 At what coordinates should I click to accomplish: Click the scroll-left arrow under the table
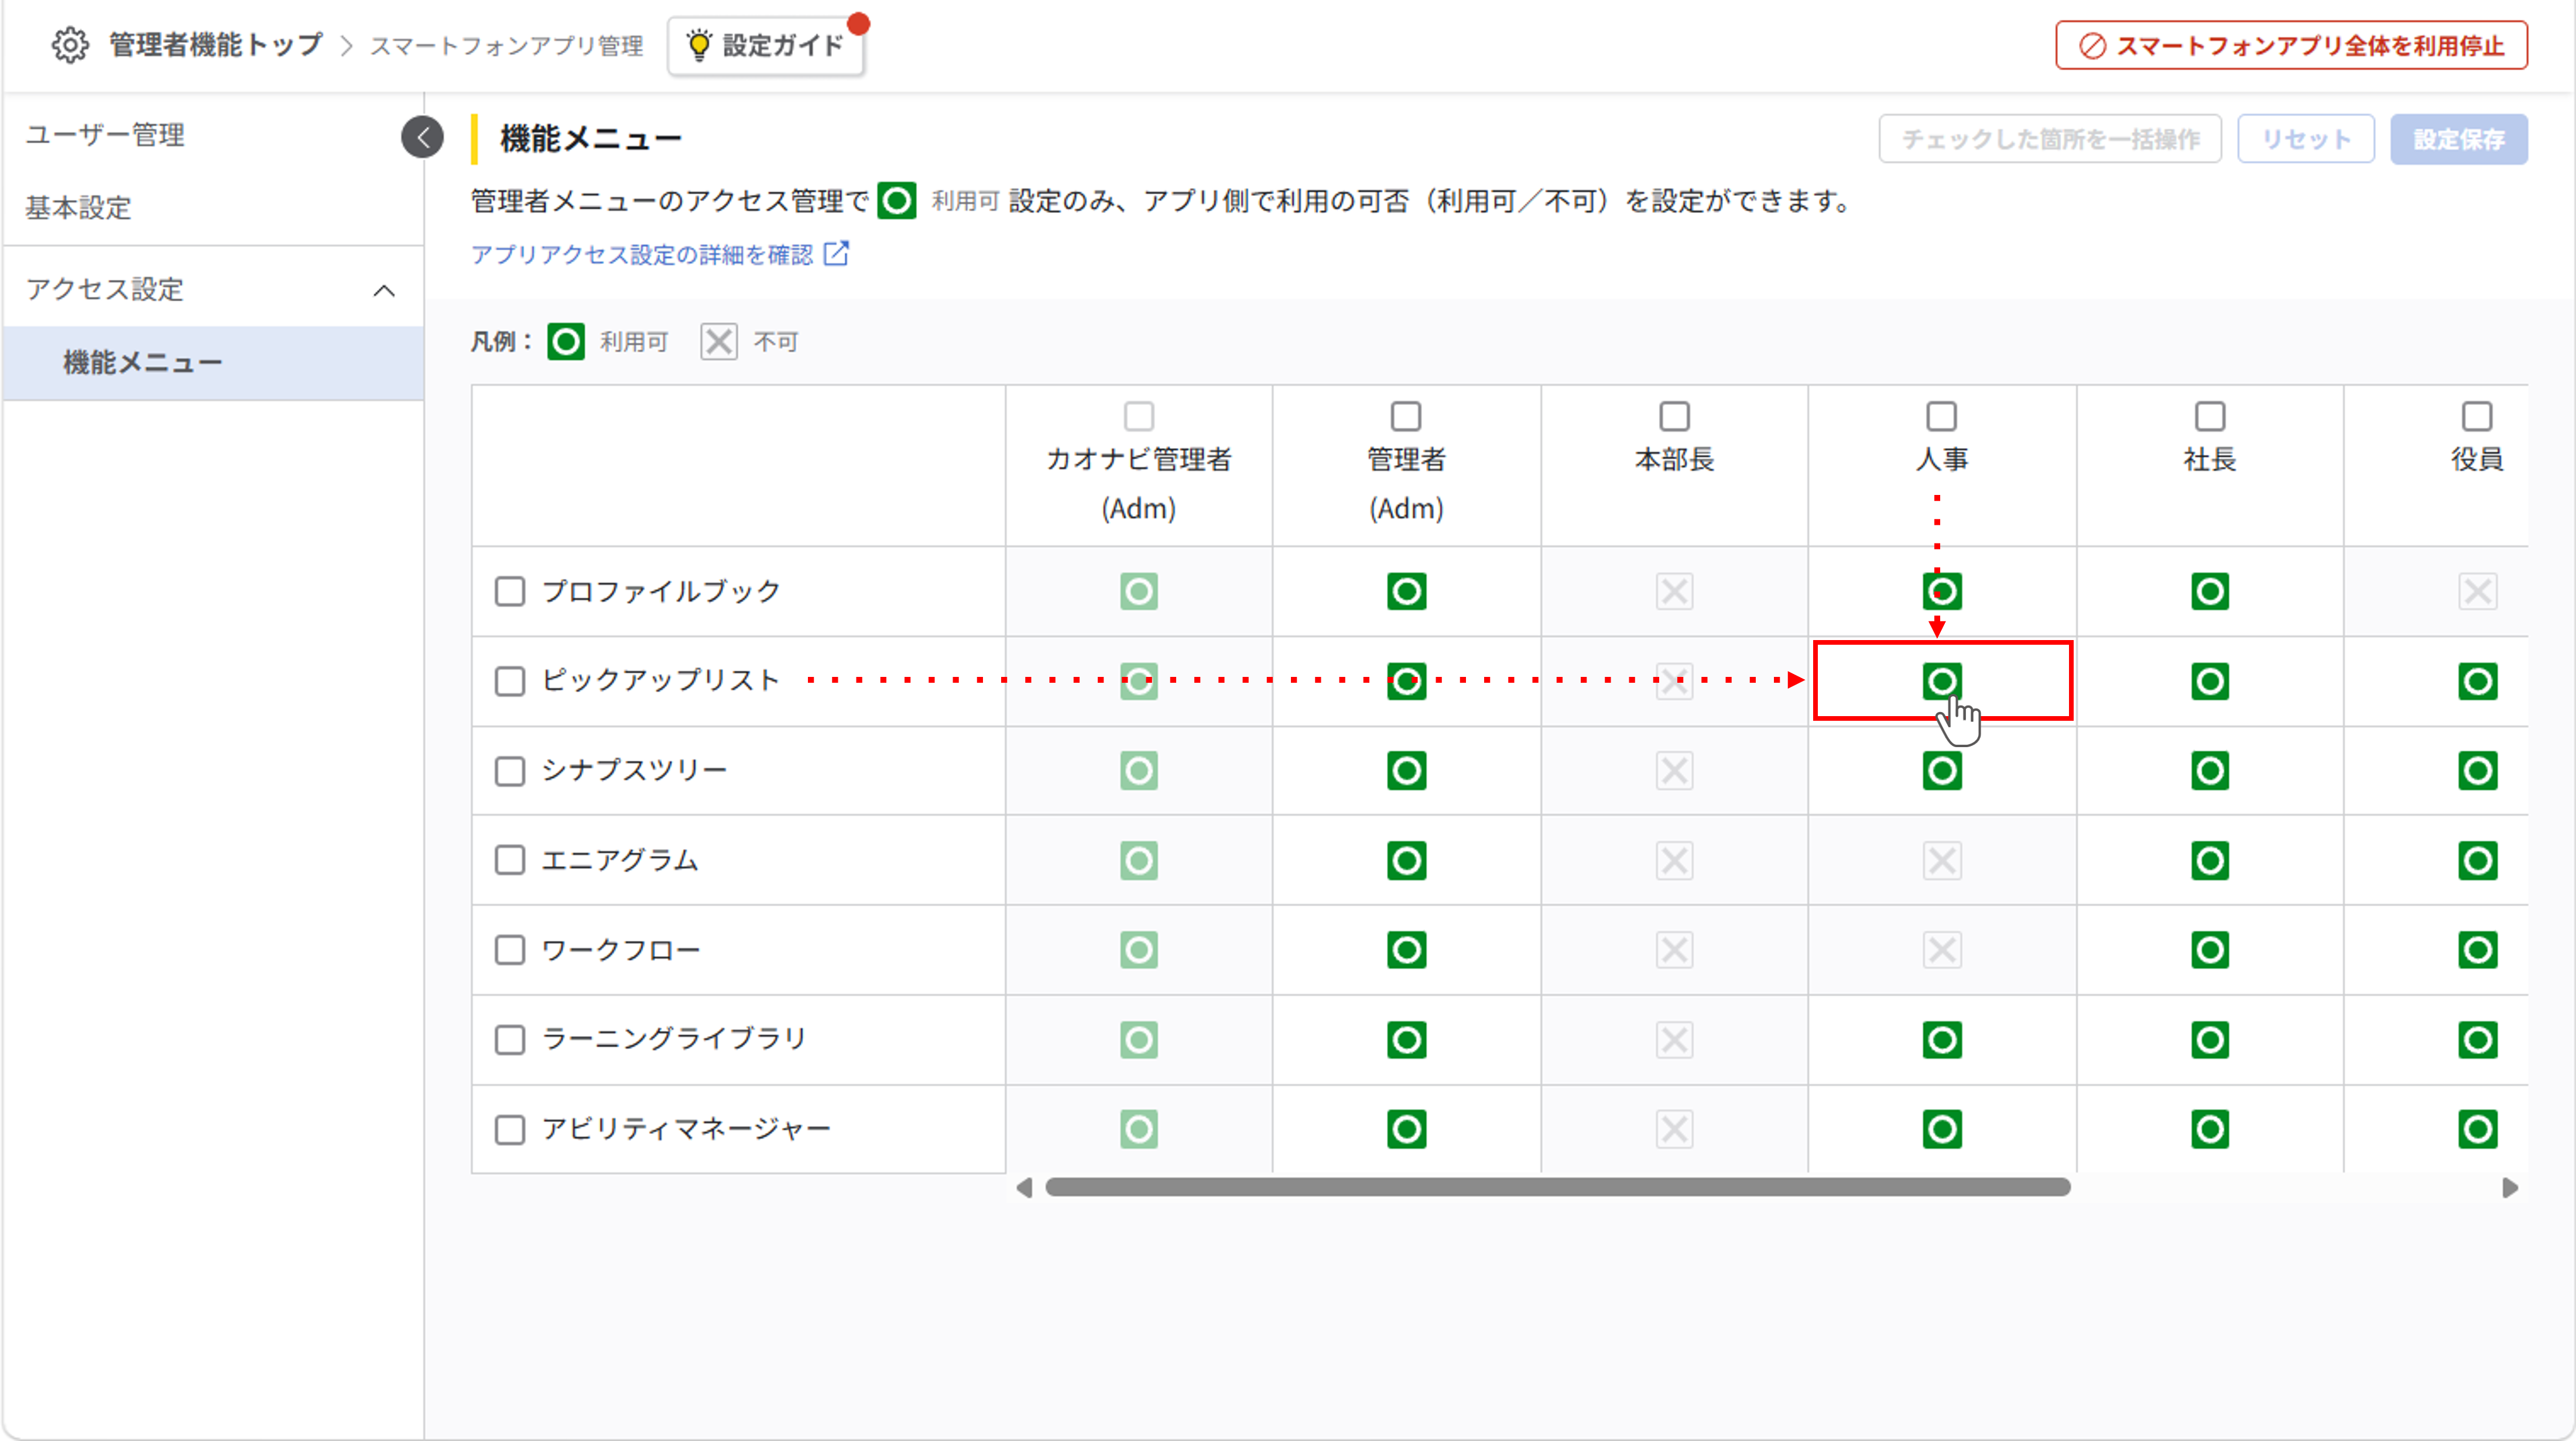1023,1187
